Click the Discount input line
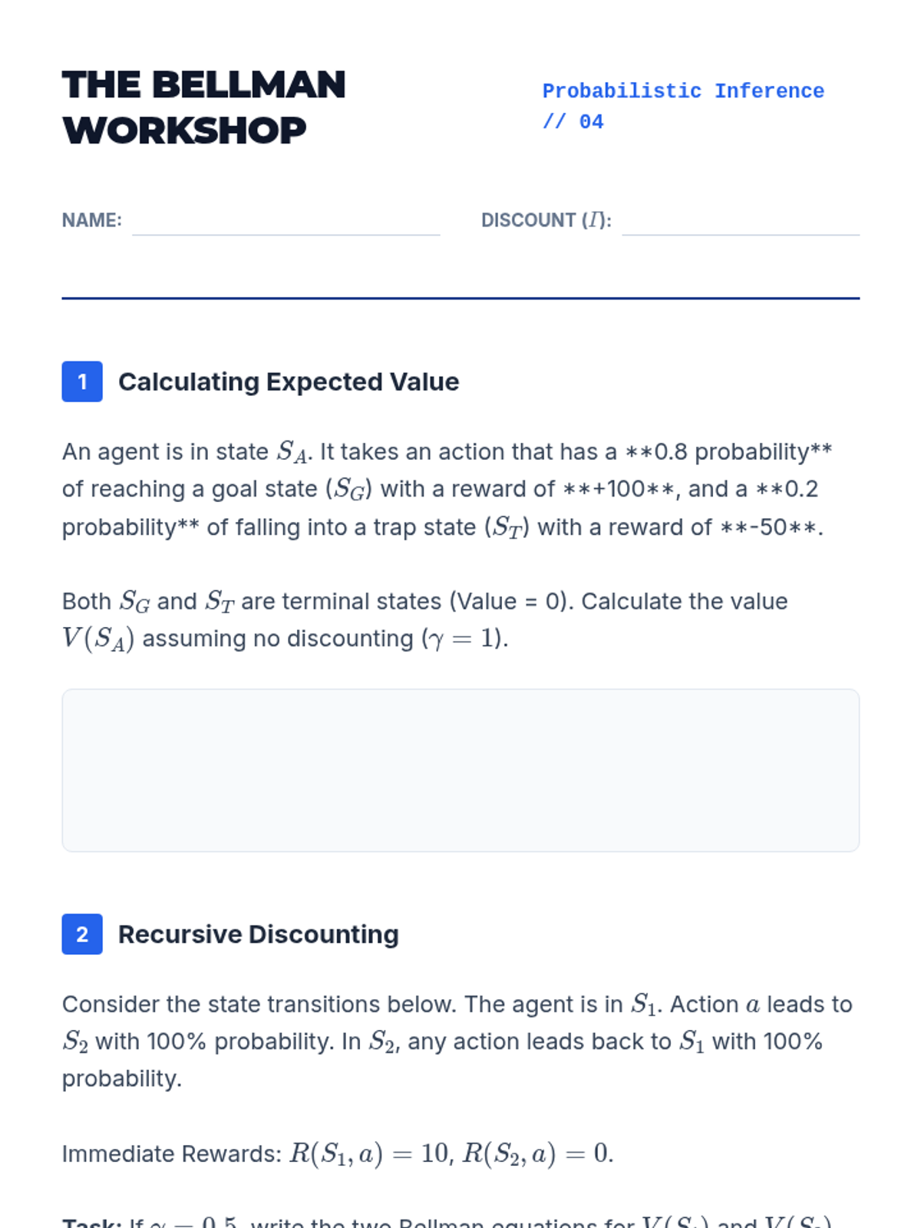The image size is (921, 1228). 740,223
